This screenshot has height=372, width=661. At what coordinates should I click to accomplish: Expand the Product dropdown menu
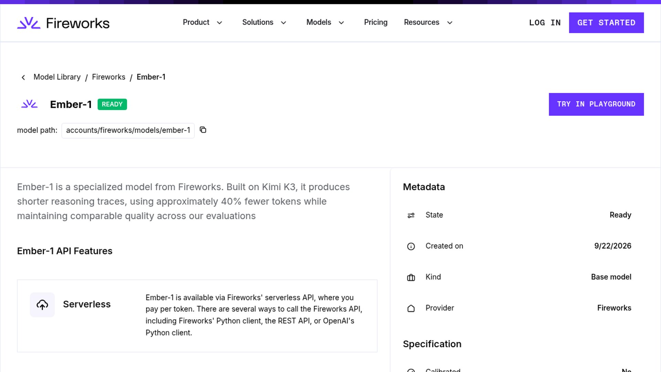coord(202,22)
